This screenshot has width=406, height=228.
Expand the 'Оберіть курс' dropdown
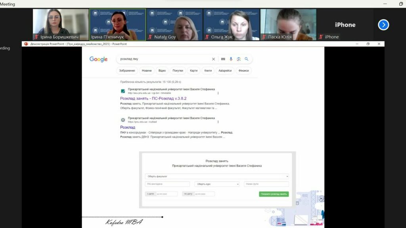217,184
